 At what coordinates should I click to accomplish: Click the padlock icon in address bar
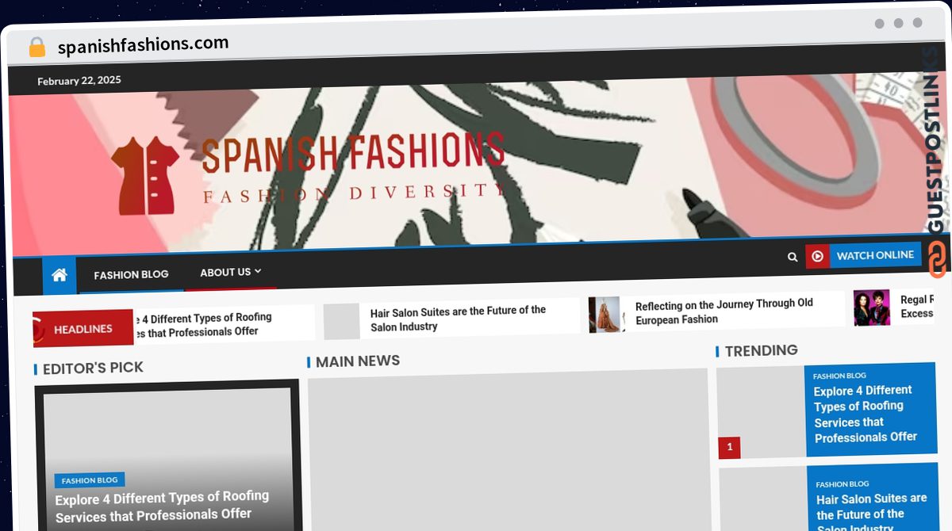(x=37, y=48)
